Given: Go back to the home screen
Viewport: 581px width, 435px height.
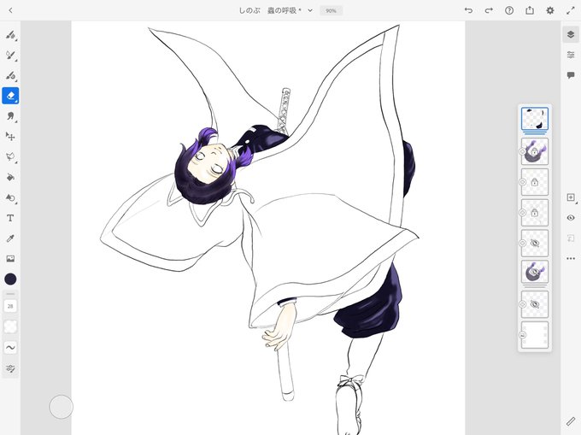Looking at the screenshot, I should click(x=10, y=10).
